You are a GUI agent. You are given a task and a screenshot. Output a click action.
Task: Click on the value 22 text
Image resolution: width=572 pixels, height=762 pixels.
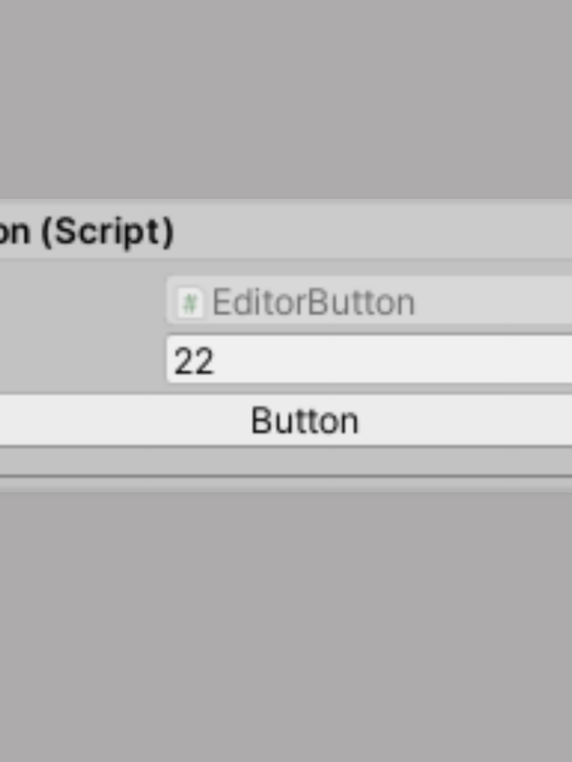pos(194,361)
